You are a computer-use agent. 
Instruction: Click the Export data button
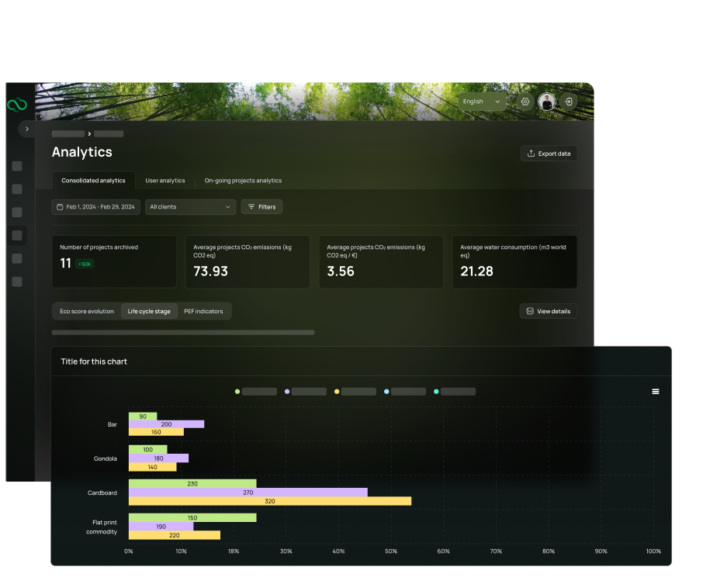pos(549,154)
